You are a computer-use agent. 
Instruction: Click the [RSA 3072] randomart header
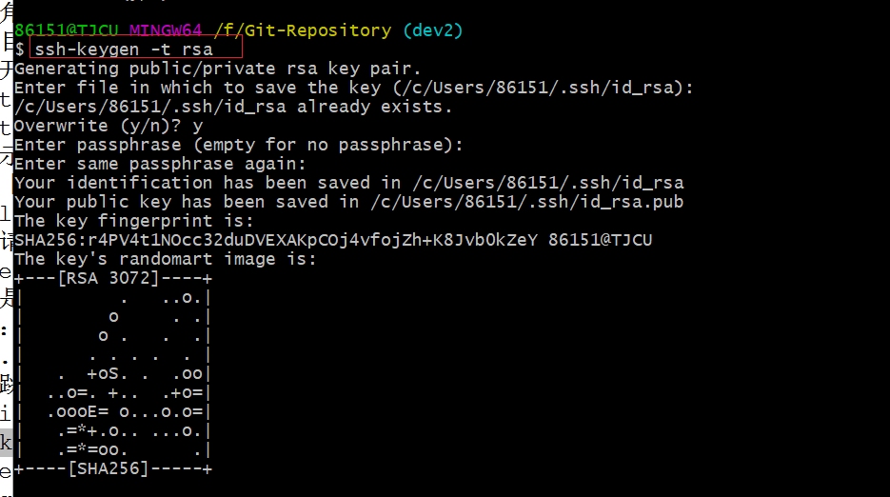(113, 278)
